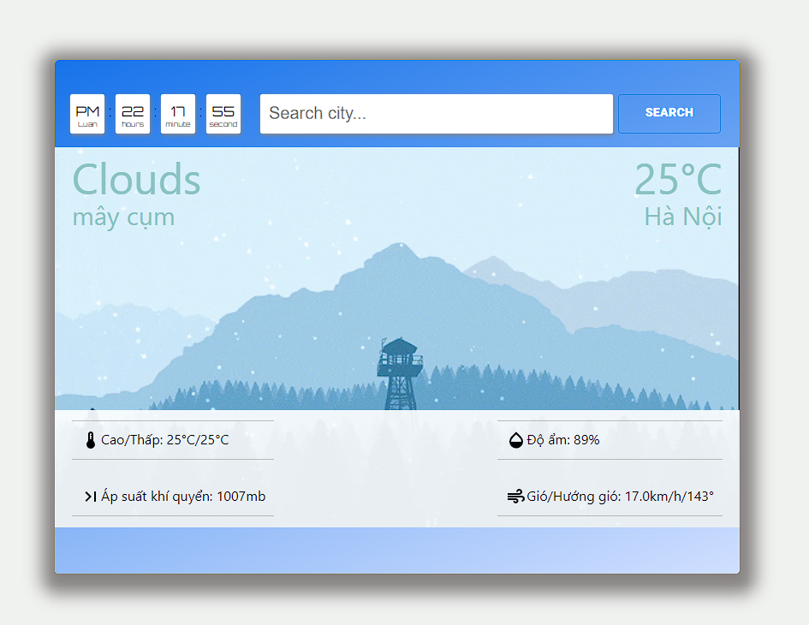
Task: Click the wind icon beside Gió/Hướng gió
Action: click(x=514, y=496)
